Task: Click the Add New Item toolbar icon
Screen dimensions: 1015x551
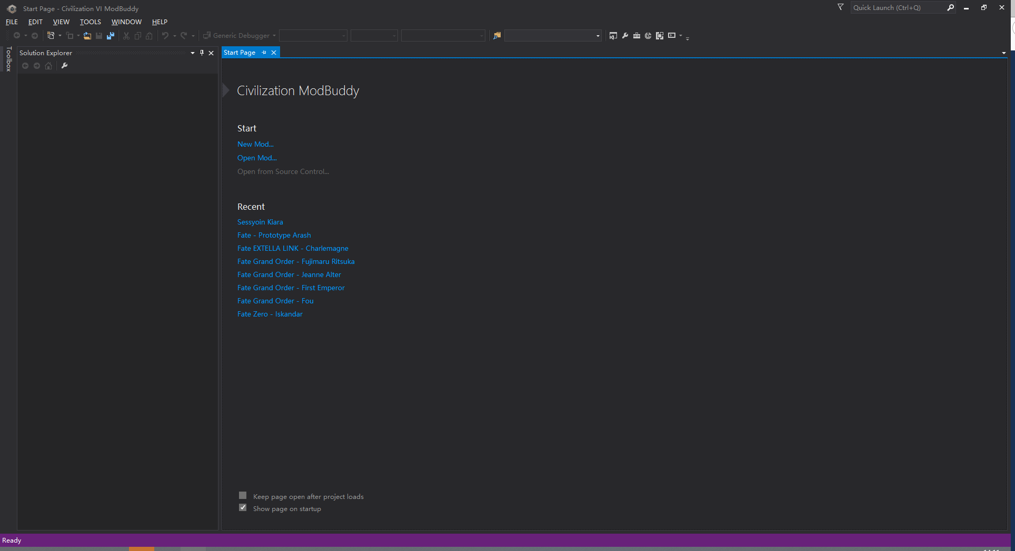Action: (x=69, y=36)
